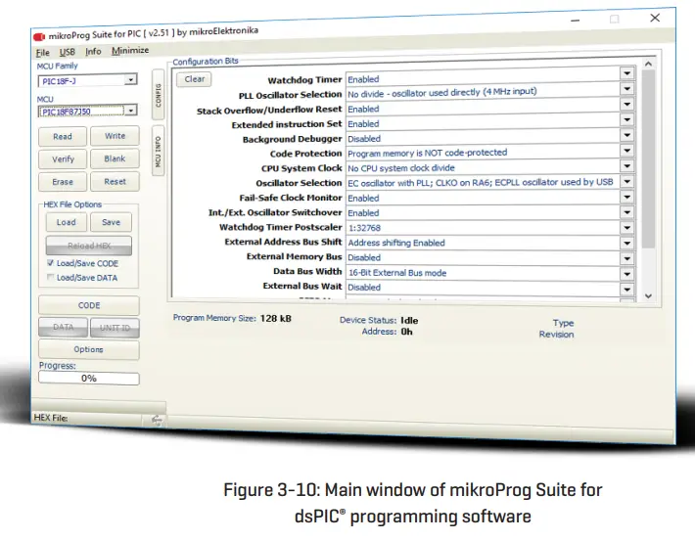Click the configuration list vertical scrollbar thumb
The height and width of the screenshot is (541, 695).
click(648, 159)
